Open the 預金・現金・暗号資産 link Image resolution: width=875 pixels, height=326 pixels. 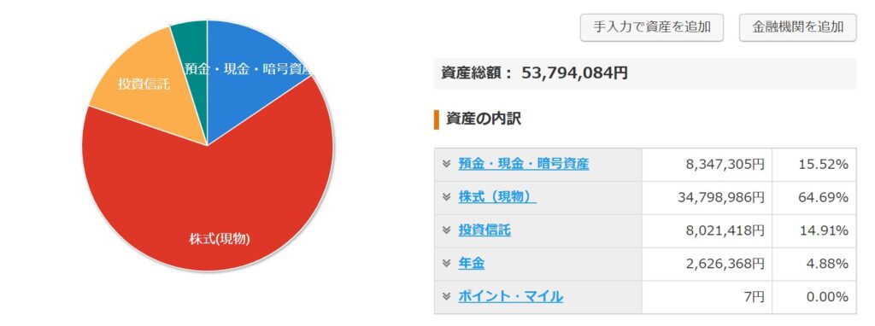click(x=524, y=164)
